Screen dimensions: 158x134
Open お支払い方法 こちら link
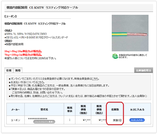pyautogui.click(x=40, y=82)
